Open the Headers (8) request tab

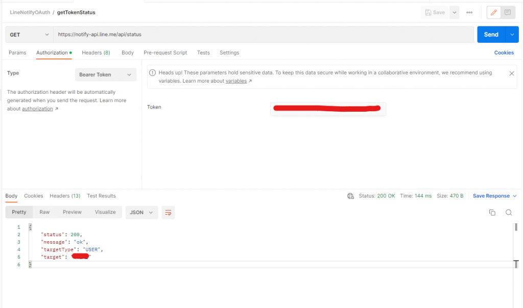coord(96,53)
